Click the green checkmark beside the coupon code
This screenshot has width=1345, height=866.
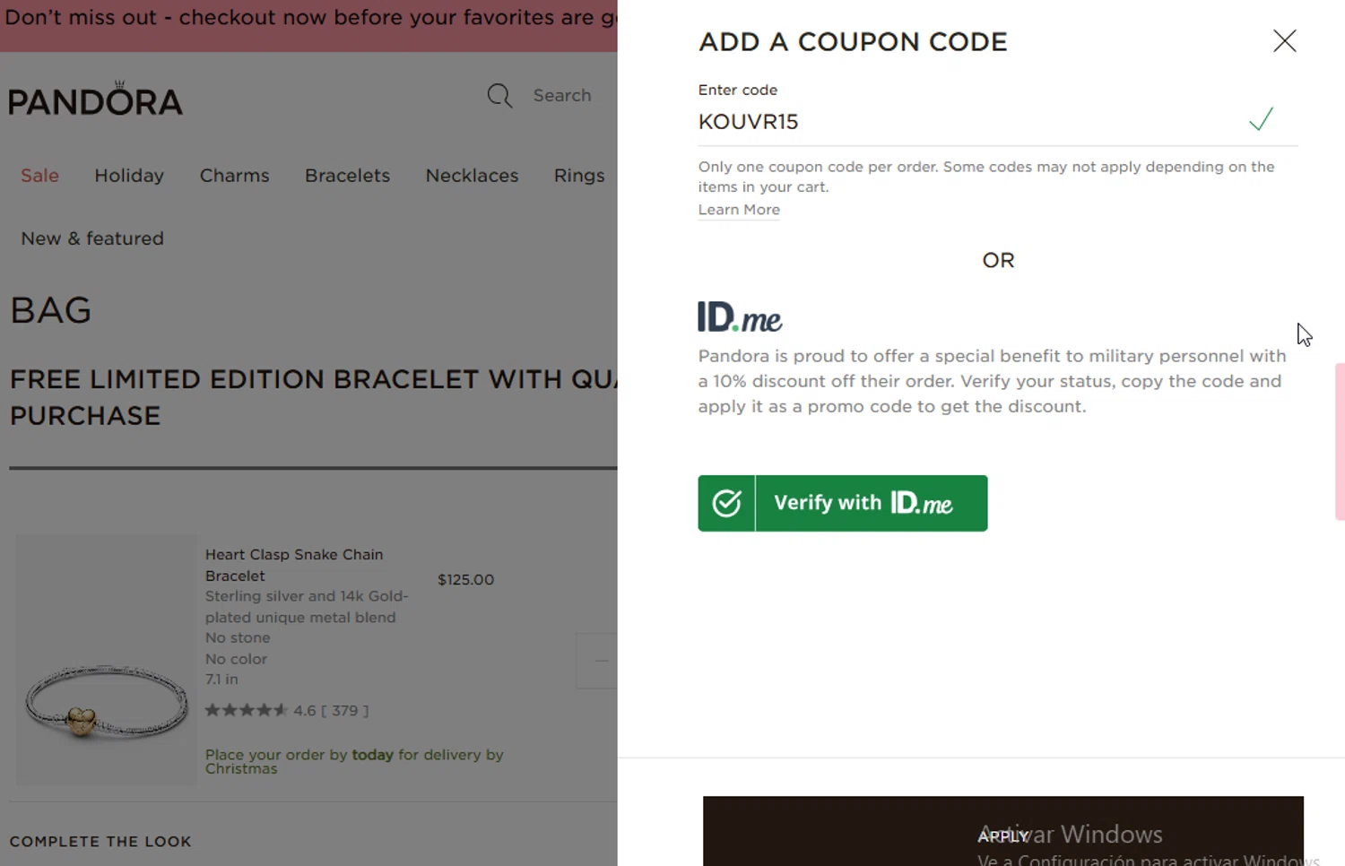(1261, 119)
